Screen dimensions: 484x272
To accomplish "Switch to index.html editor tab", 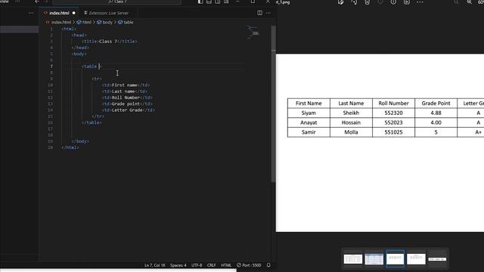I will point(59,13).
